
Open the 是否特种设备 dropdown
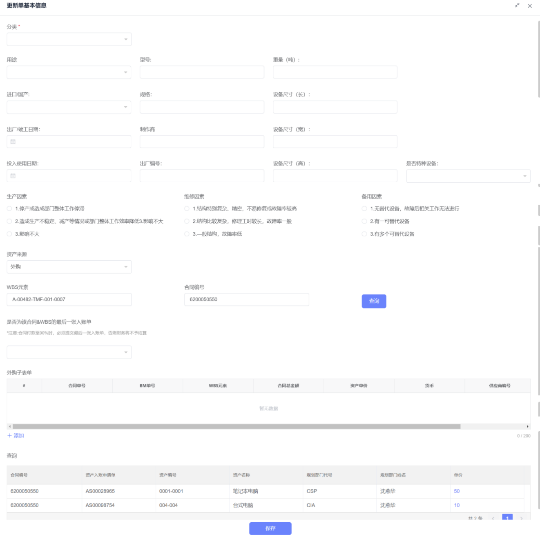click(468, 176)
